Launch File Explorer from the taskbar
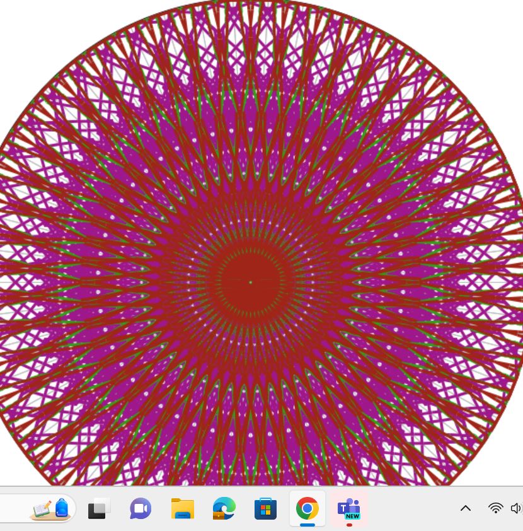Viewport: 523px width, 531px height. (x=183, y=508)
